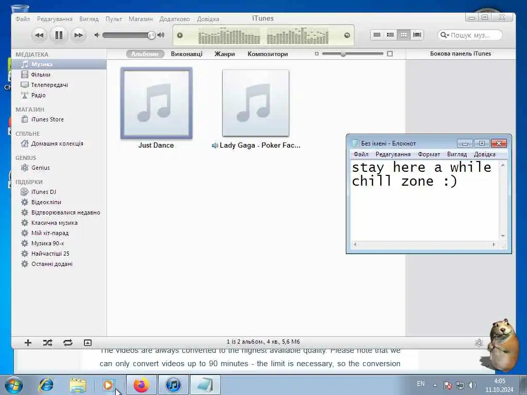The height and width of the screenshot is (395, 527).
Task: Open the Пульт menu
Action: point(114,19)
